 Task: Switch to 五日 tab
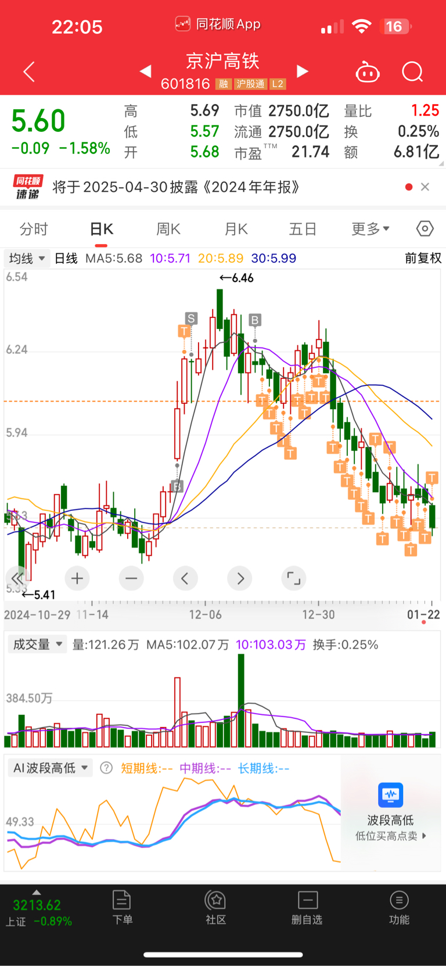click(x=303, y=228)
